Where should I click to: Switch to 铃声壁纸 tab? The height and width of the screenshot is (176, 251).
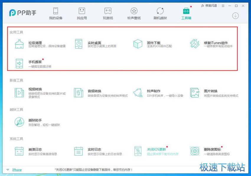[x=134, y=14]
